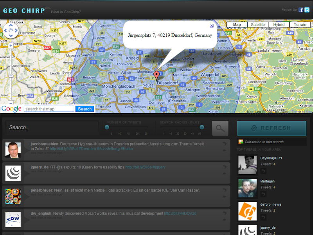Reply to DayInDayOut1 in the sidebar

(x=263, y=171)
